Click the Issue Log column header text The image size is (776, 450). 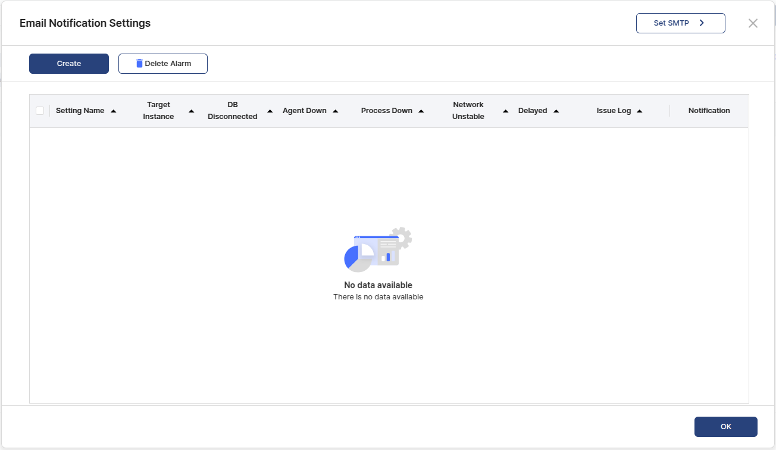(614, 111)
